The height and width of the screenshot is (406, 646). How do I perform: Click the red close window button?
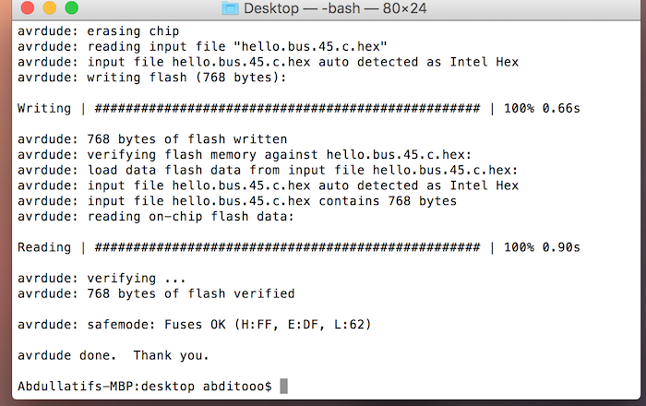pos(28,7)
